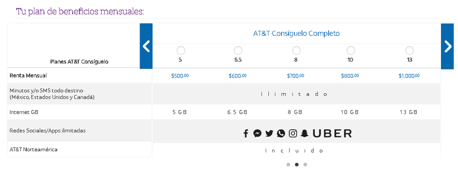
Task: Jump to first carousel page dot
Action: (x=288, y=165)
